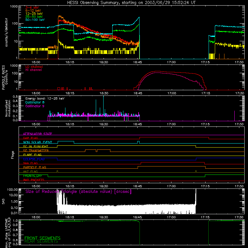Select the Collimator 9 legend label
The height and width of the screenshot is (248, 248).
35,106
